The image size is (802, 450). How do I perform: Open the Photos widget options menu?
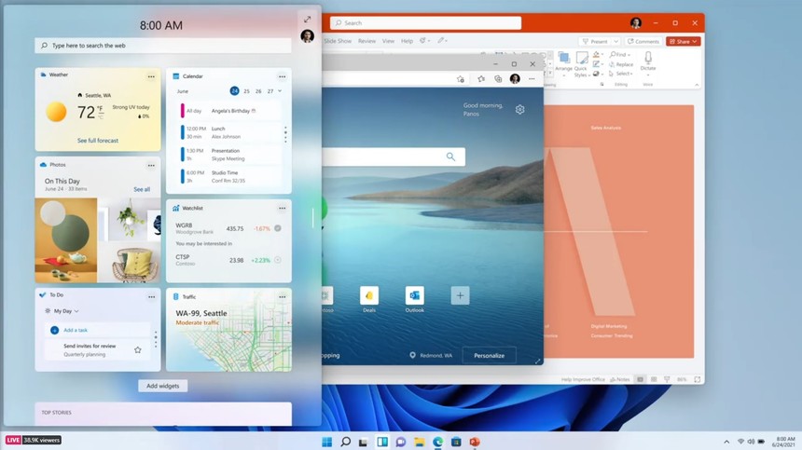pyautogui.click(x=151, y=166)
